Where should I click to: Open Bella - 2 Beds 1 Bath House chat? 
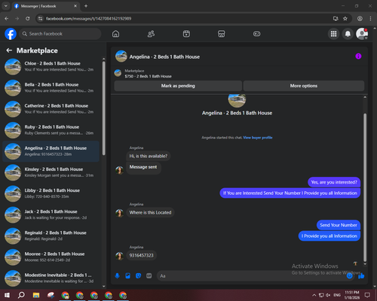point(51,88)
